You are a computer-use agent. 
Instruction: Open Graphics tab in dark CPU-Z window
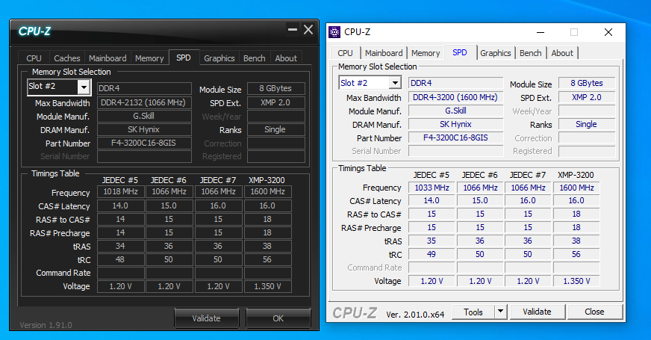coord(219,58)
